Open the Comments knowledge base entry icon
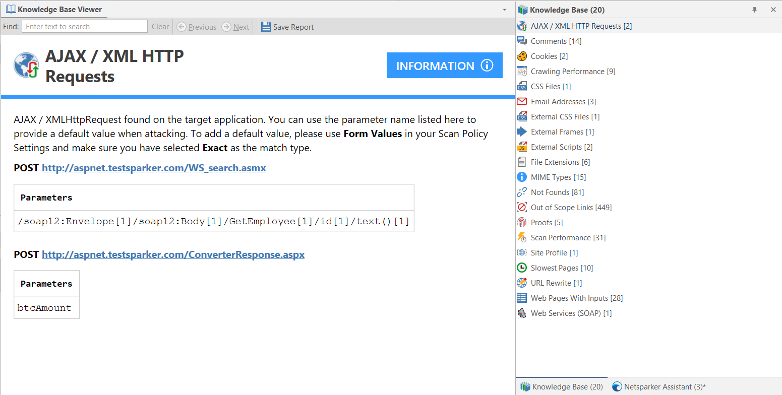This screenshot has width=782, height=395. (x=522, y=41)
